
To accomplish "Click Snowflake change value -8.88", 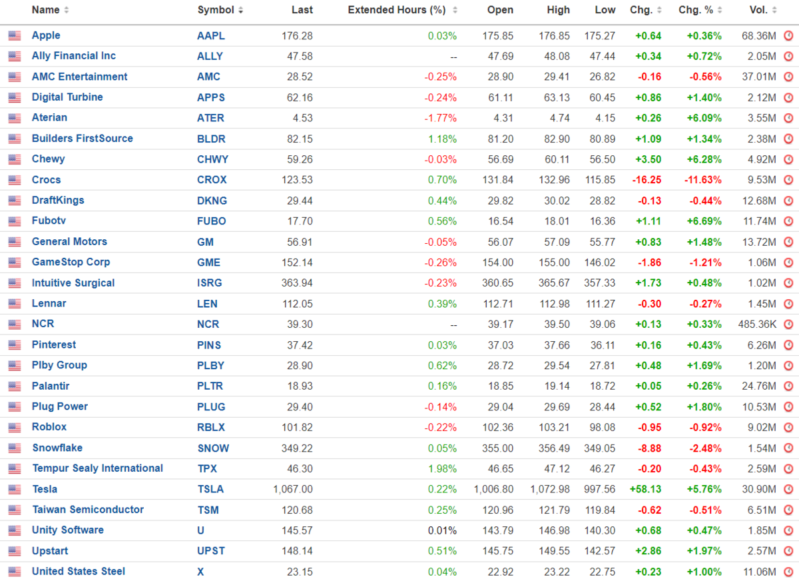I will [649, 448].
